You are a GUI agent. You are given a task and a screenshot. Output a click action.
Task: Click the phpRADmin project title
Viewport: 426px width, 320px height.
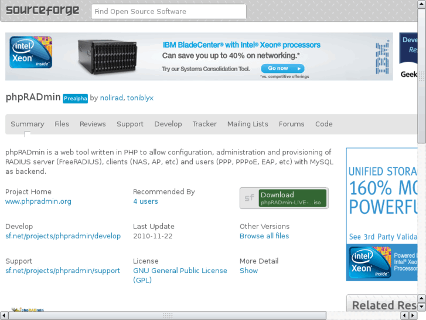[x=33, y=97]
